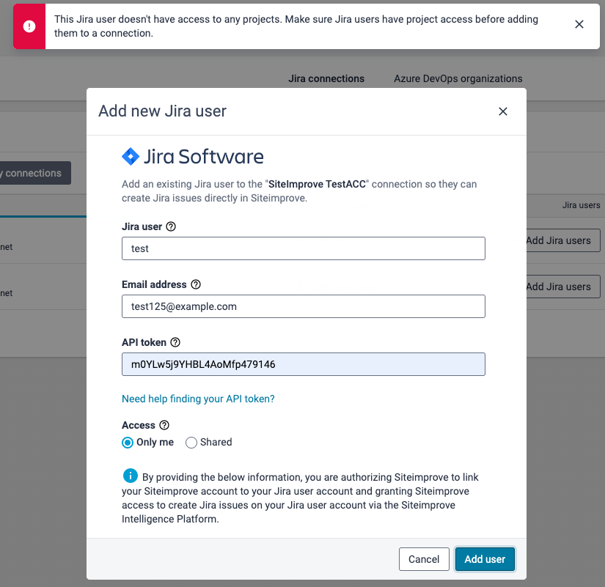Focus the Email address input field
Viewport: 605px width, 587px height.
pos(304,306)
